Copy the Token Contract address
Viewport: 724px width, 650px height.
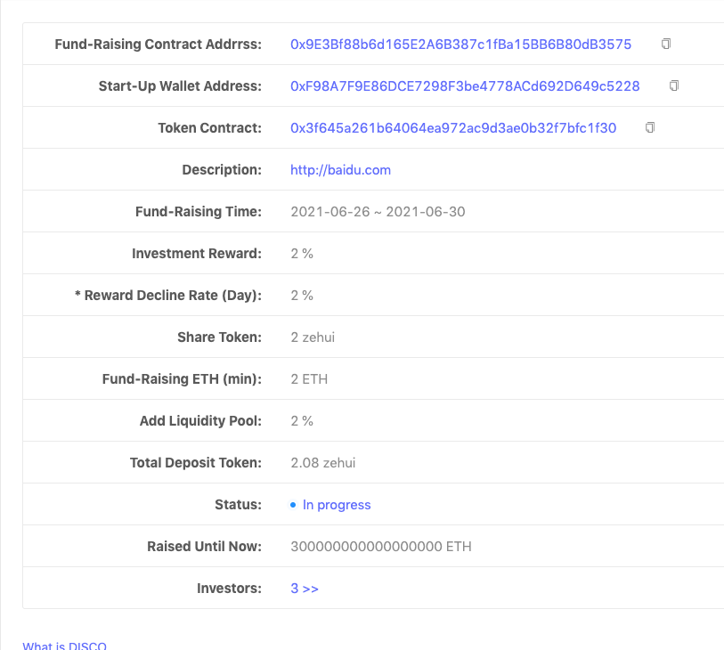[650, 127]
